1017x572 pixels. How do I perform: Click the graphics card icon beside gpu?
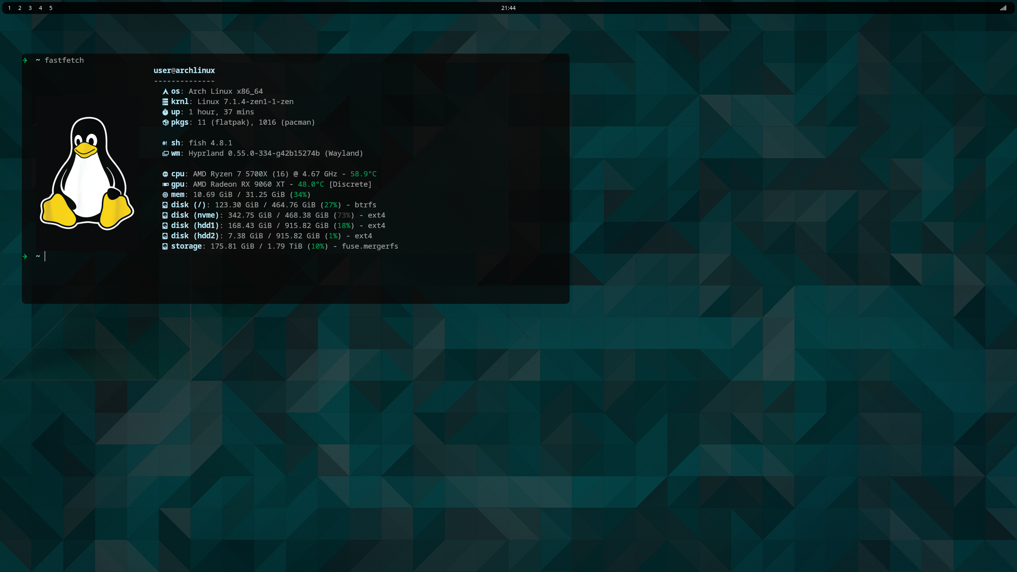[x=165, y=184]
